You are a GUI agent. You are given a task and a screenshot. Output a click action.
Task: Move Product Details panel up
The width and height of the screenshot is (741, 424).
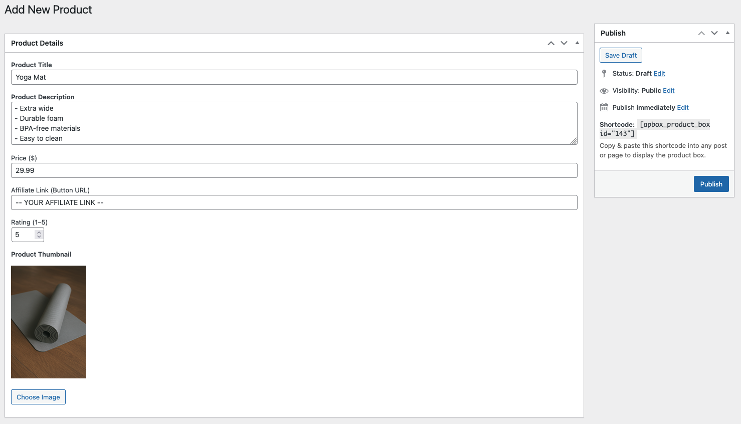click(551, 43)
